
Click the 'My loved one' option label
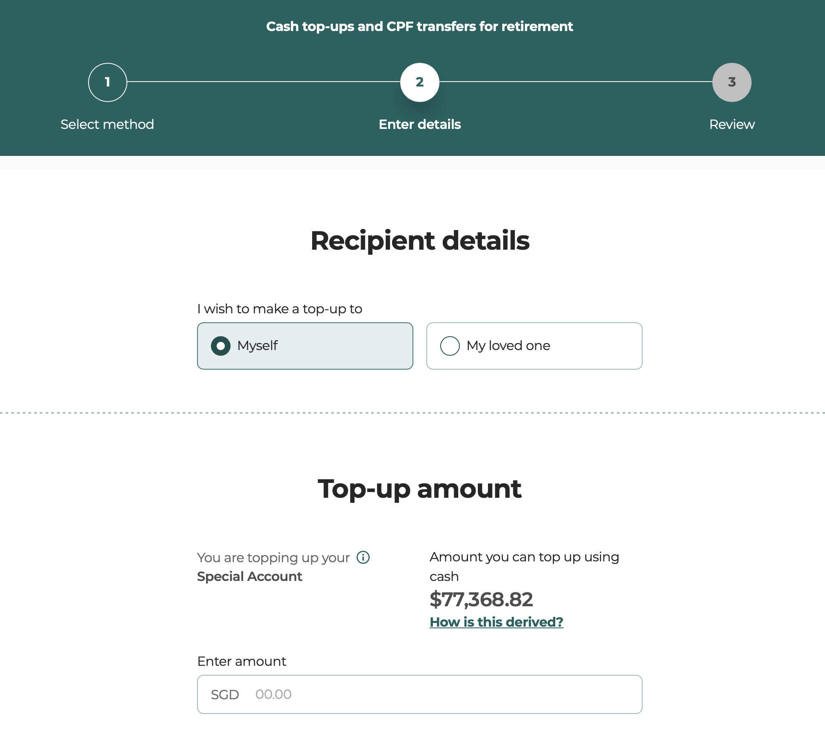(508, 346)
